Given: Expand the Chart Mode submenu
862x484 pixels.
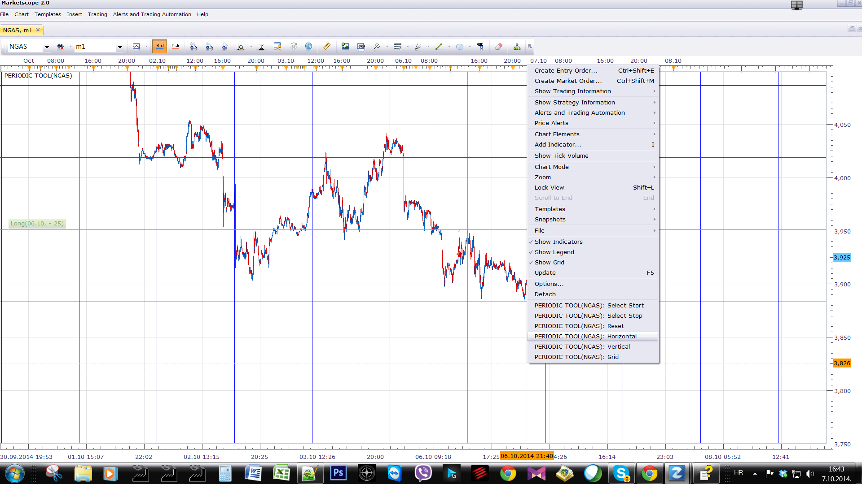Looking at the screenshot, I should (593, 167).
